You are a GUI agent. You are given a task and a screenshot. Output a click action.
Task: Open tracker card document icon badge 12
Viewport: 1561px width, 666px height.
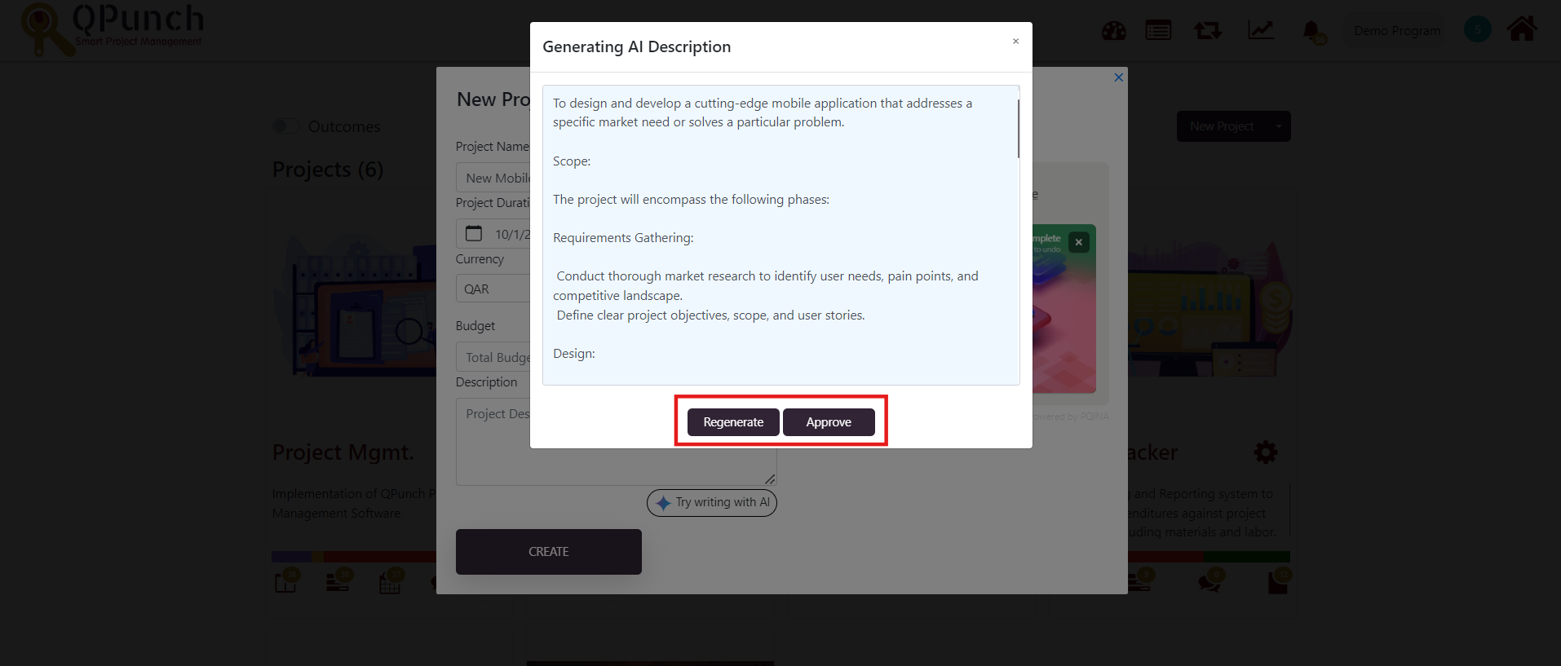pos(1280,580)
